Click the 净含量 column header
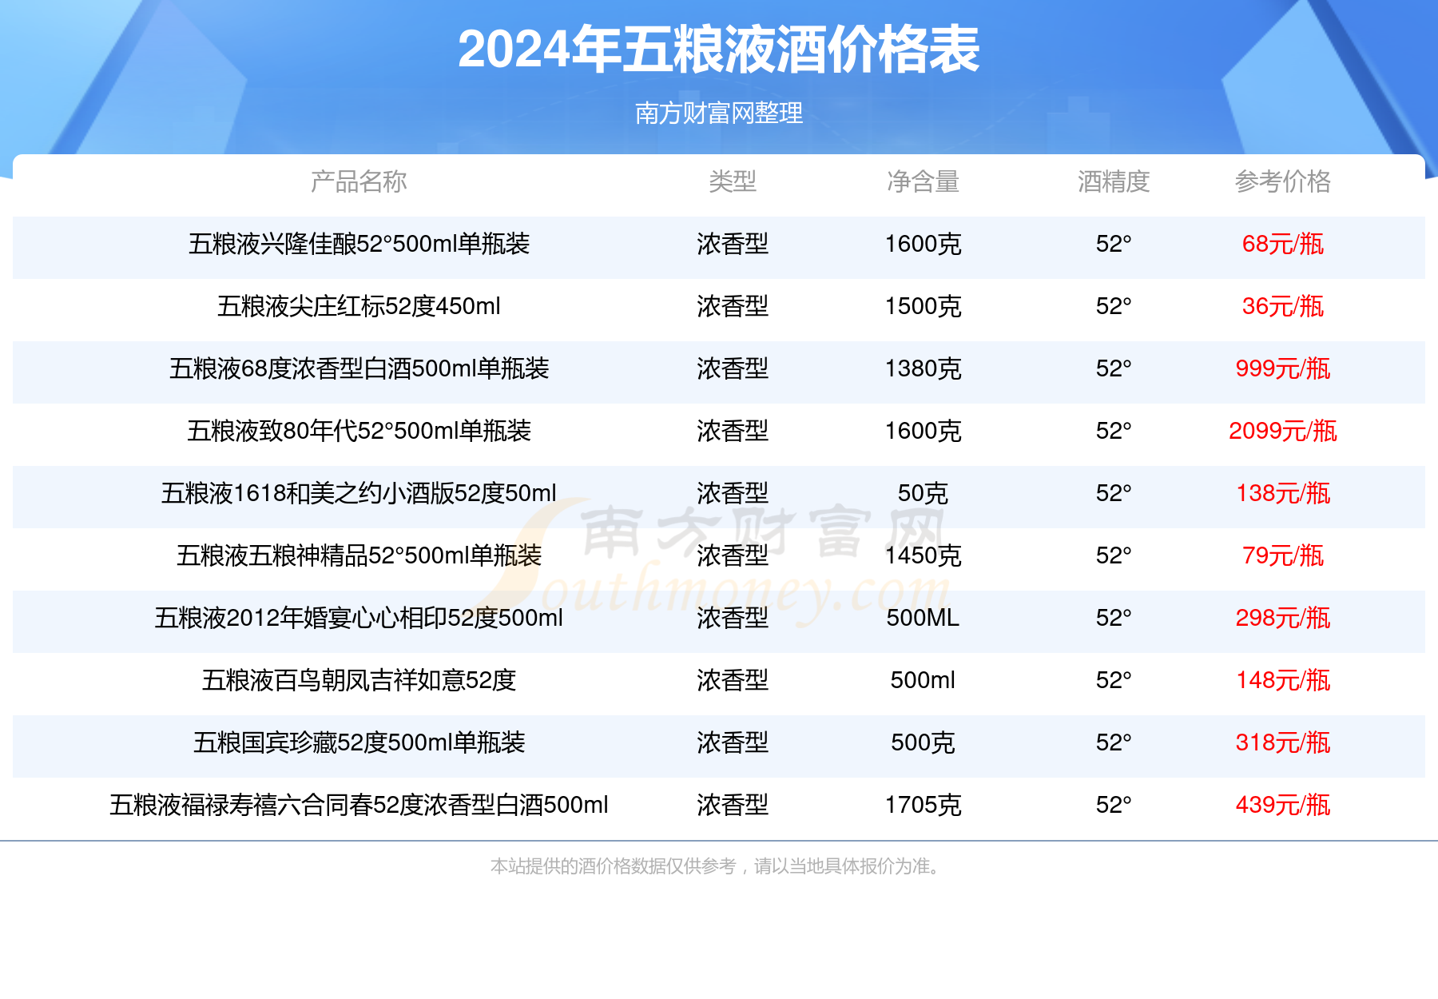This screenshot has width=1438, height=999. click(x=923, y=181)
